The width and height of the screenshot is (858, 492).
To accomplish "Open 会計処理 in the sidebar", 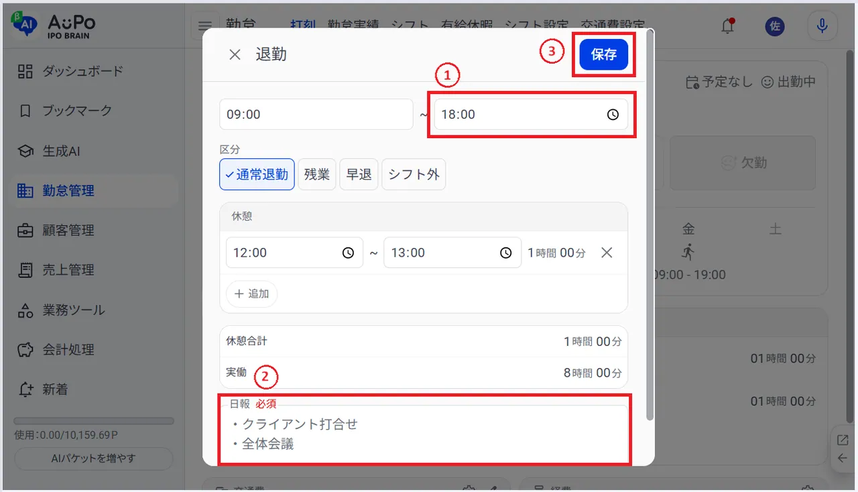I will [93, 349].
